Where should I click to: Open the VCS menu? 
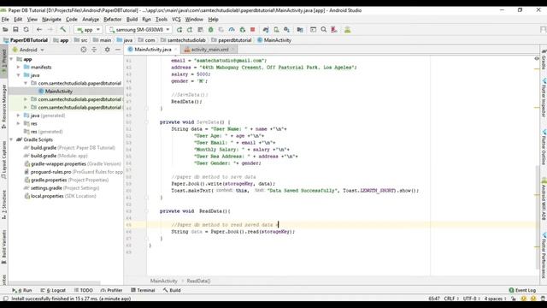point(176,20)
